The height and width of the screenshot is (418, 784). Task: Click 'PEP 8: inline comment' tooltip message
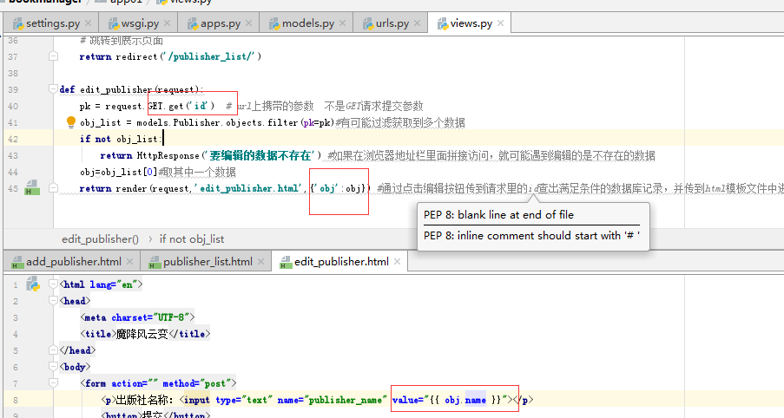[531, 235]
